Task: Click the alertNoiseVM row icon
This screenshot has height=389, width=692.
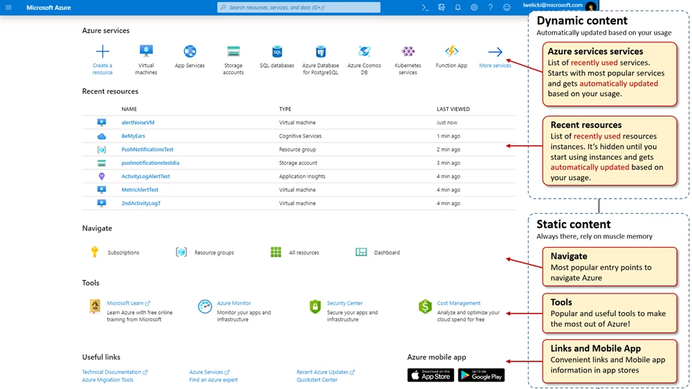Action: click(x=102, y=123)
